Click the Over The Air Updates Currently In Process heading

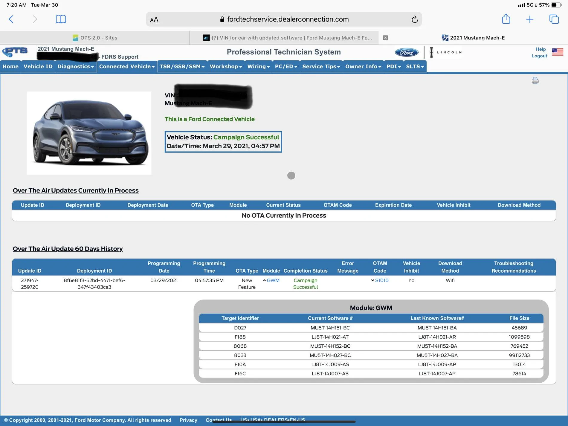tap(76, 190)
